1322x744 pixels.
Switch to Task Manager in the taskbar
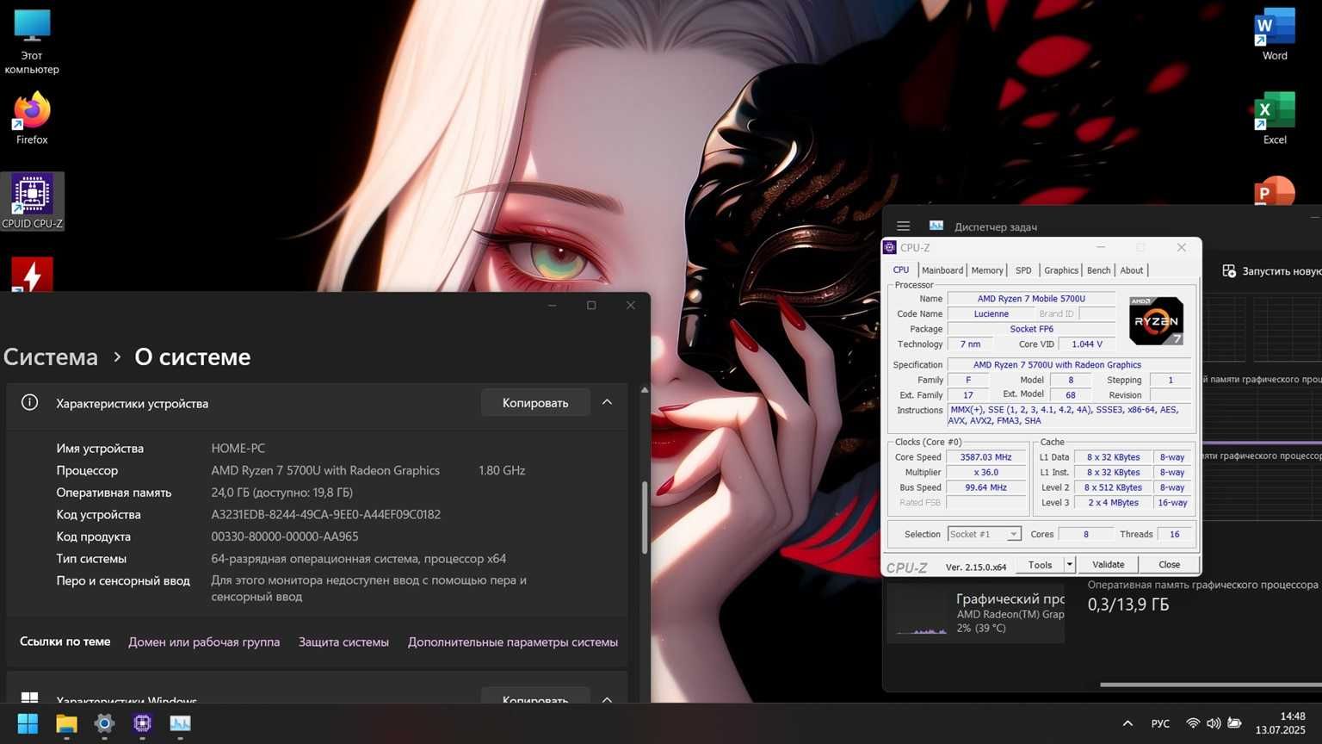tap(180, 723)
